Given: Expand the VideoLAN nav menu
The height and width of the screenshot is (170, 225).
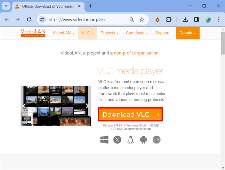Looking at the screenshot, I should point(64,33).
